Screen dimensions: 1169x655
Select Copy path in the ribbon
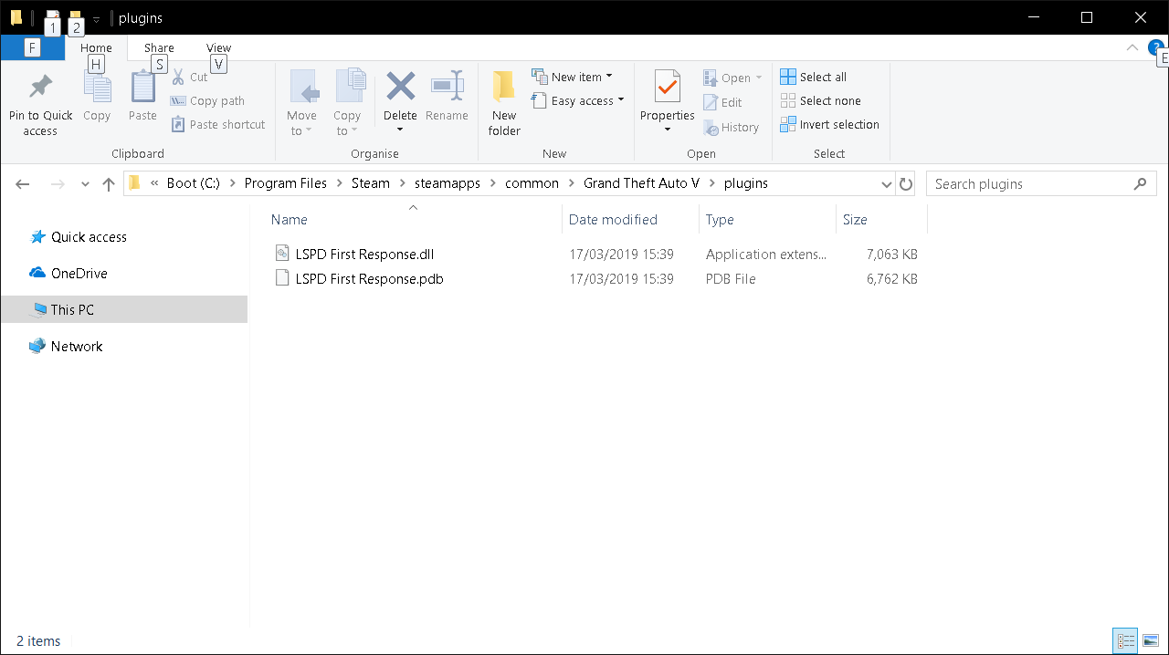208,100
